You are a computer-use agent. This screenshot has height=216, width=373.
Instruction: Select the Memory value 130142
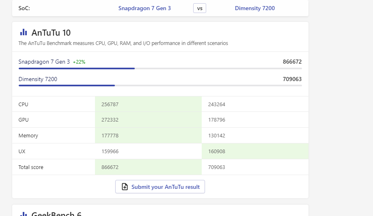point(216,136)
